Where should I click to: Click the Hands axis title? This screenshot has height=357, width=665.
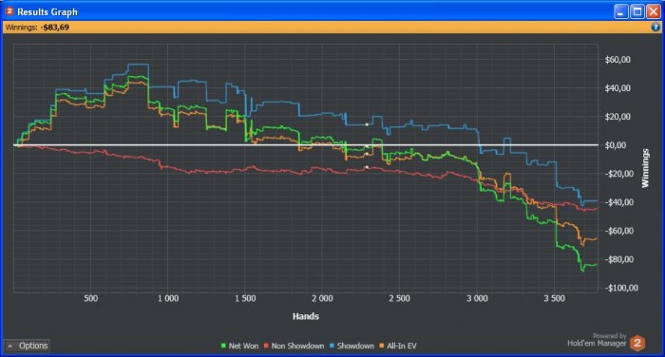point(306,316)
